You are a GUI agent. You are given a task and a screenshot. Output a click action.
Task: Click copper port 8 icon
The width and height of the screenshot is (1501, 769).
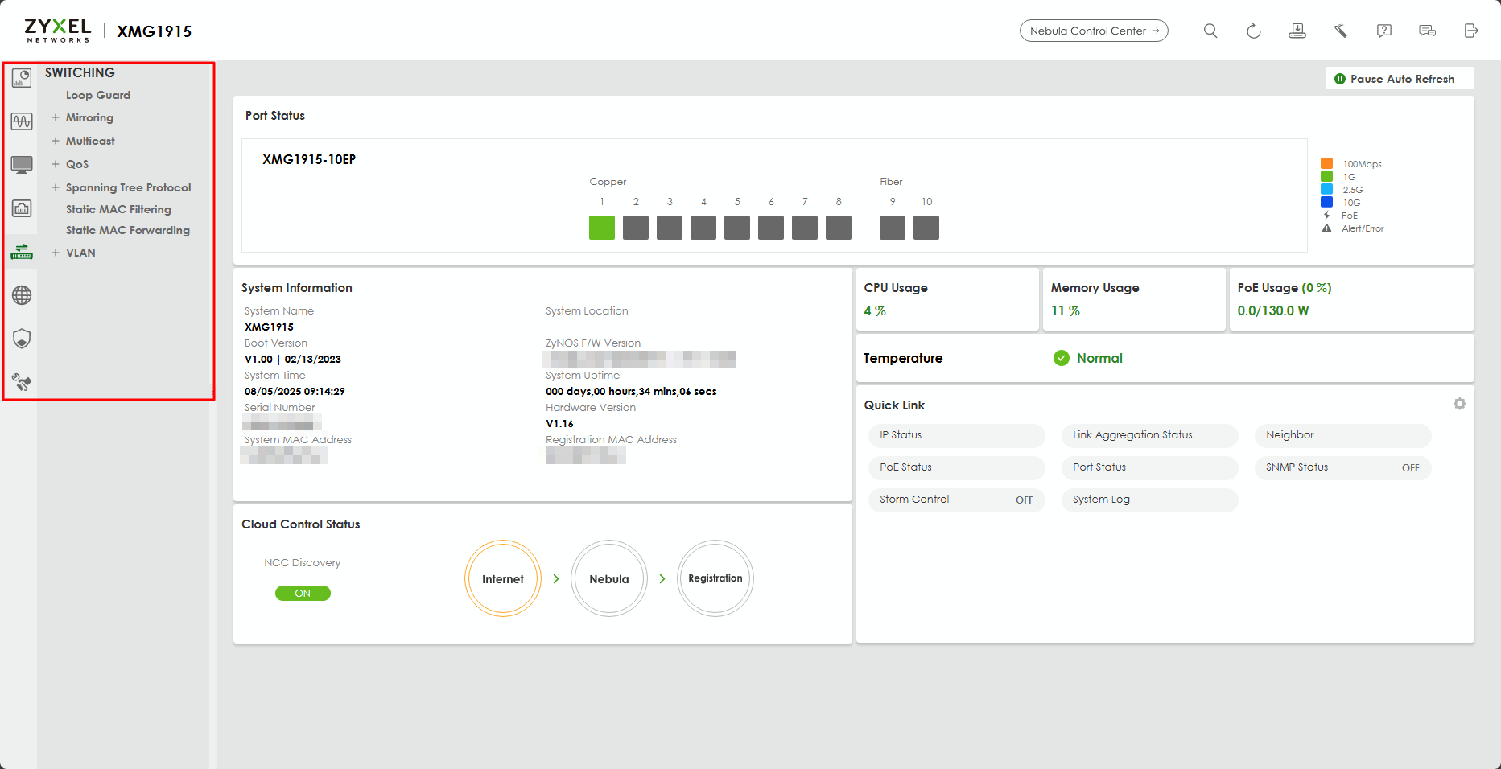(x=839, y=228)
